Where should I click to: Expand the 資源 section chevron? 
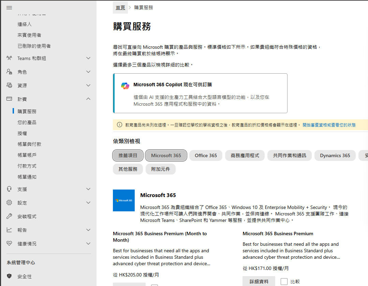pyautogui.click(x=88, y=85)
